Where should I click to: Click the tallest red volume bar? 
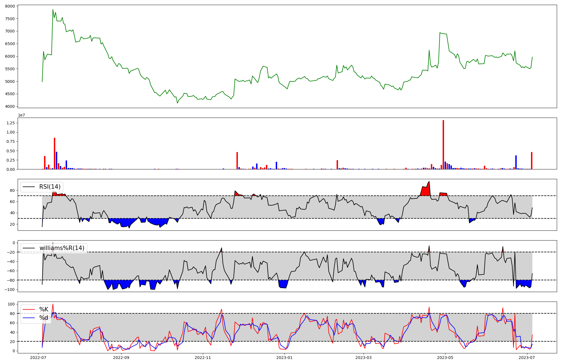[x=443, y=144]
